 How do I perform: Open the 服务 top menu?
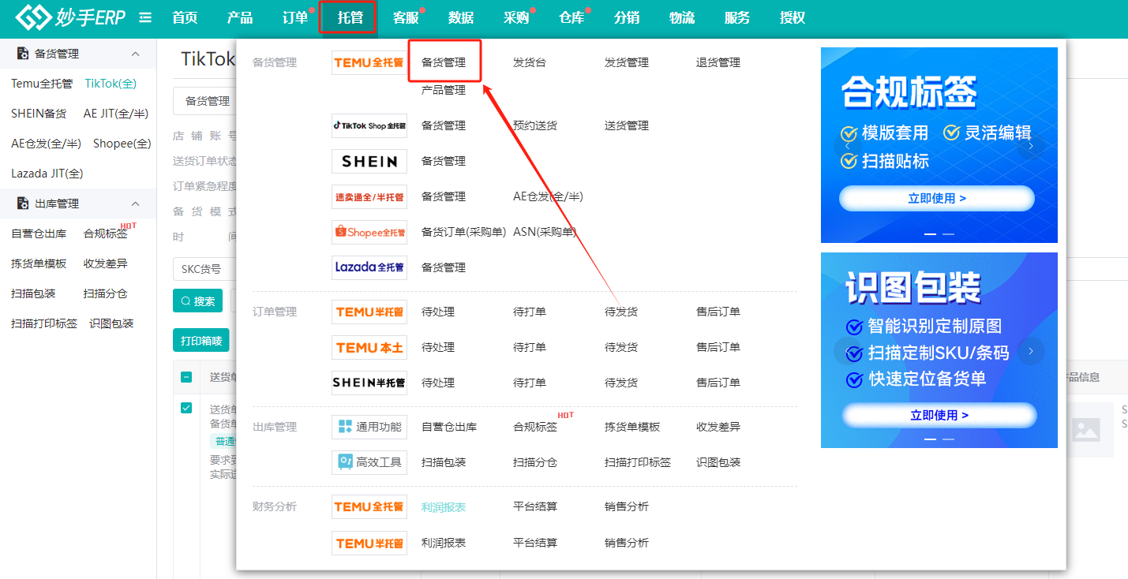coord(737,17)
